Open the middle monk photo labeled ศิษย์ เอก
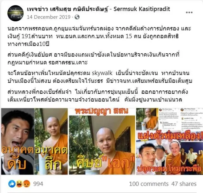 click(102, 141)
